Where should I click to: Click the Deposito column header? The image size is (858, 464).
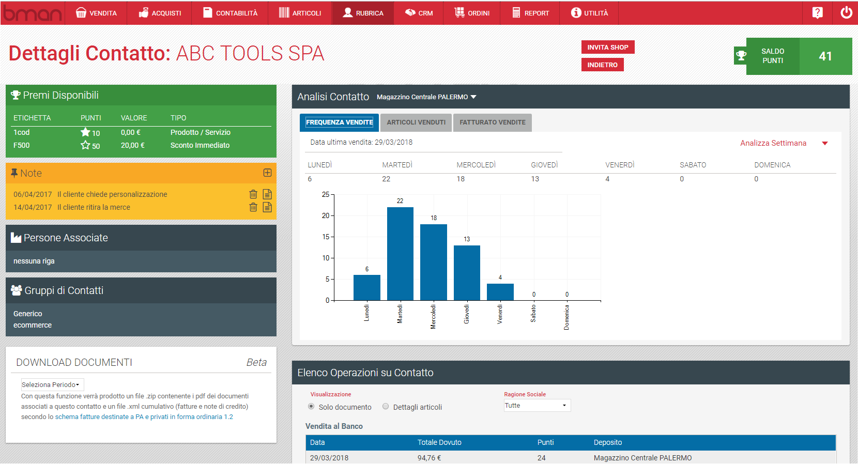coord(608,442)
